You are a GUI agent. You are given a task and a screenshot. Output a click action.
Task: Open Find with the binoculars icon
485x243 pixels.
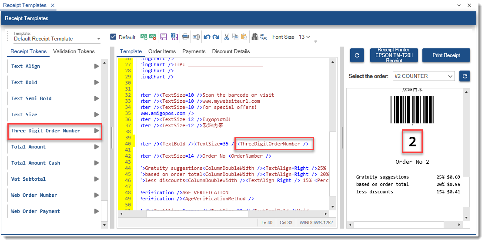point(255,37)
